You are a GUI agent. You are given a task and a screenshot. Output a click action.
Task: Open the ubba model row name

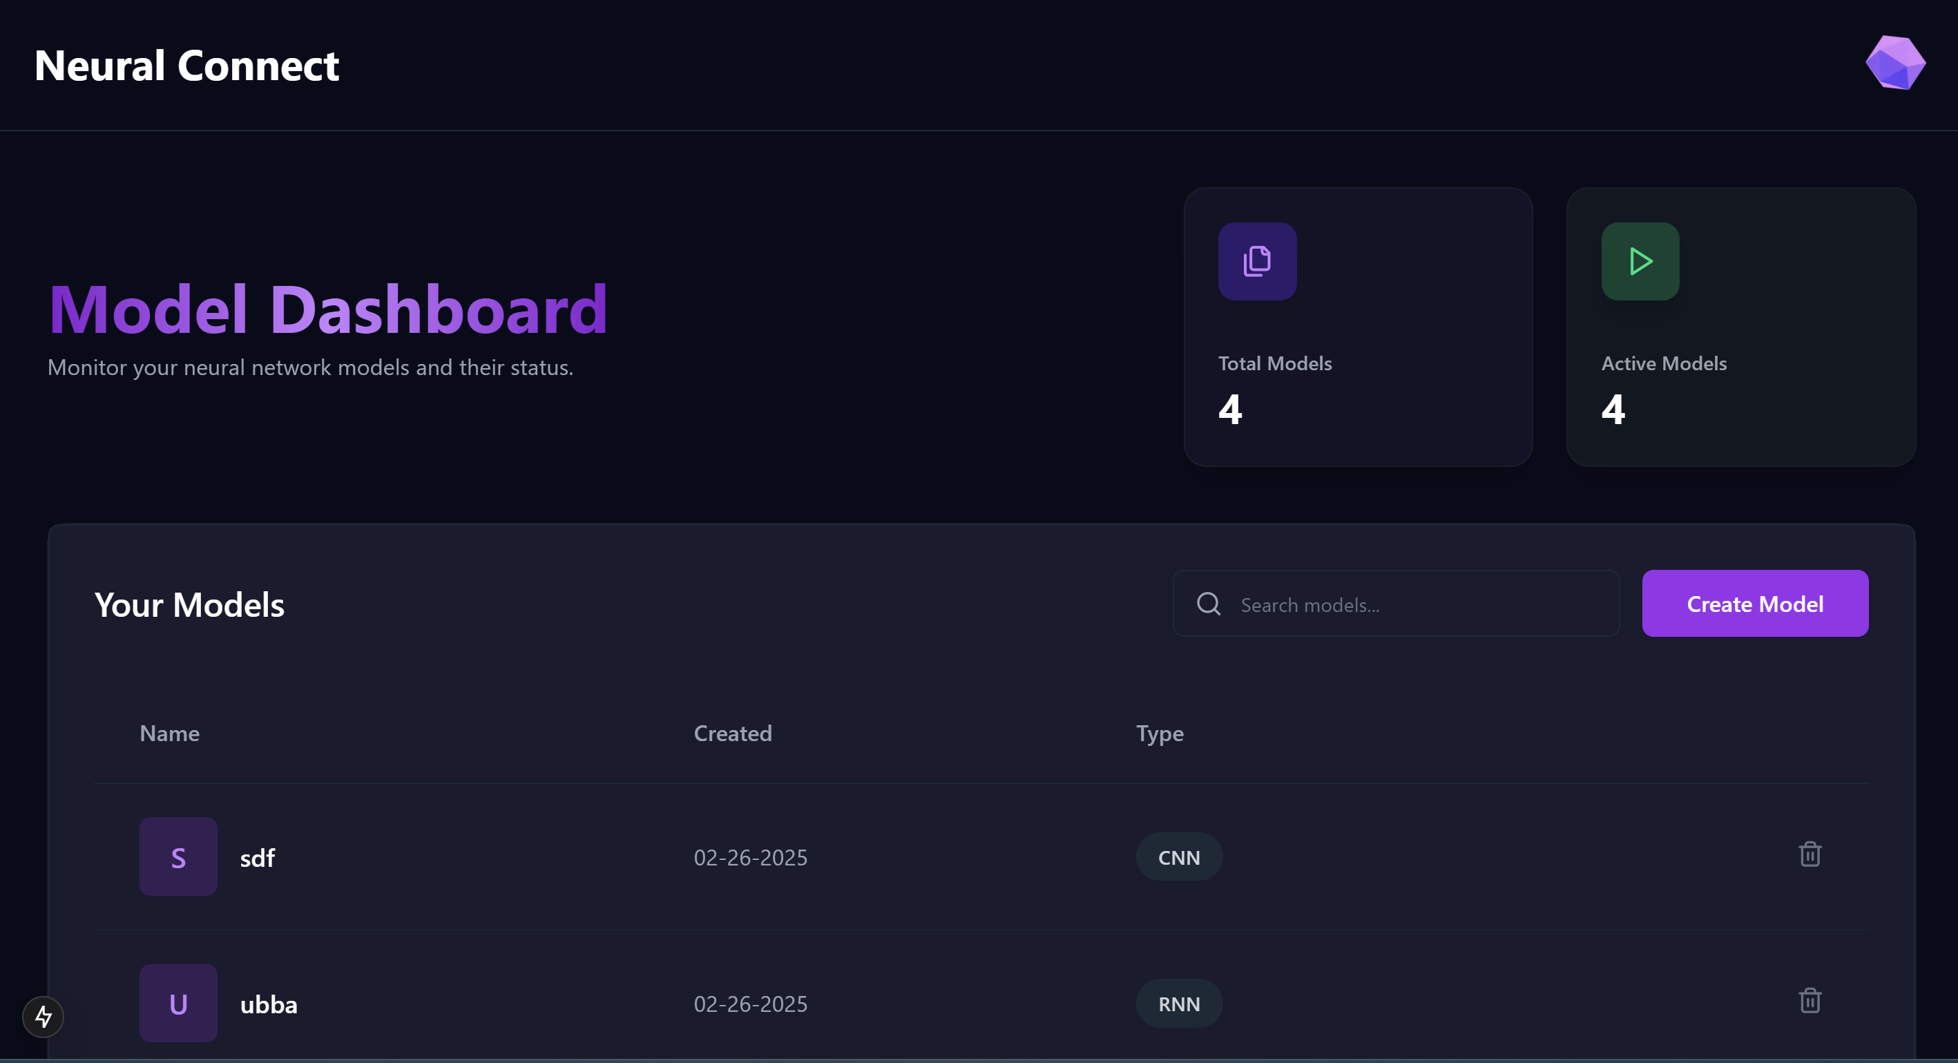268,1004
